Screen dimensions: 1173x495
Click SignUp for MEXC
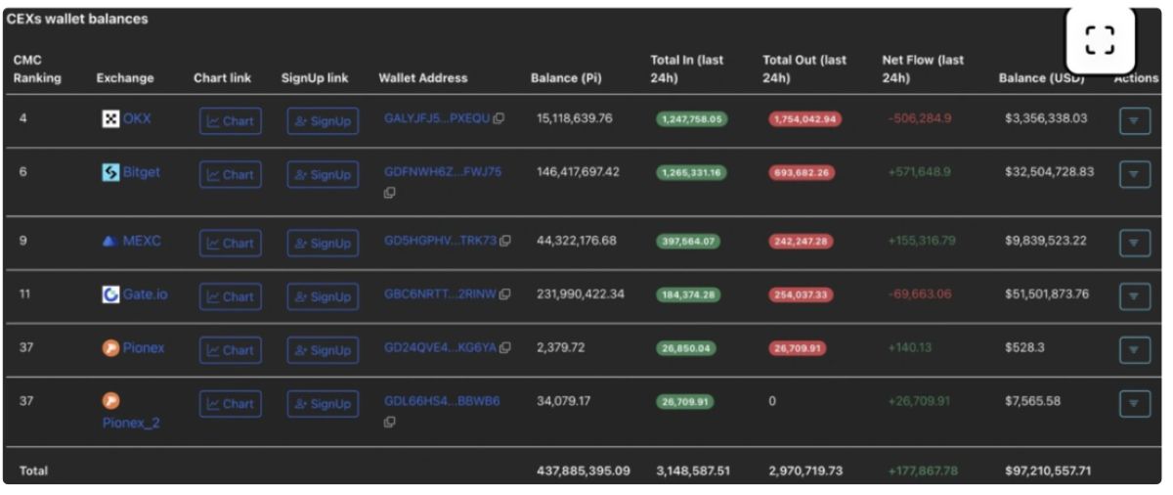pyautogui.click(x=323, y=244)
